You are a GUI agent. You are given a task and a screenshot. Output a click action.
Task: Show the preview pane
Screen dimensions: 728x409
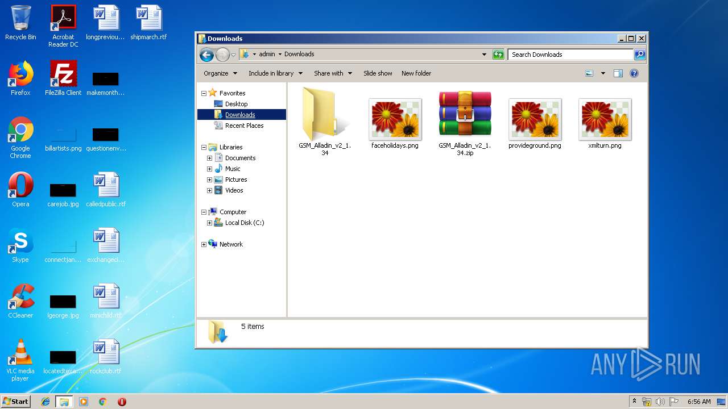pos(618,73)
